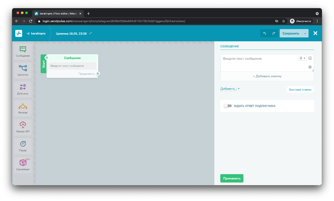Viewport: 334px width, 201px height.
Task: Click the pencil to rename the chain
Action: [90, 33]
